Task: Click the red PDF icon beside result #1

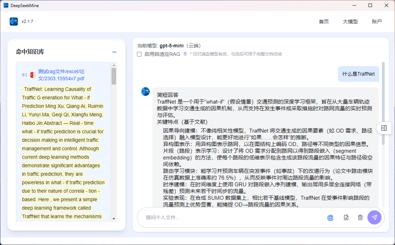Action: 33,74
